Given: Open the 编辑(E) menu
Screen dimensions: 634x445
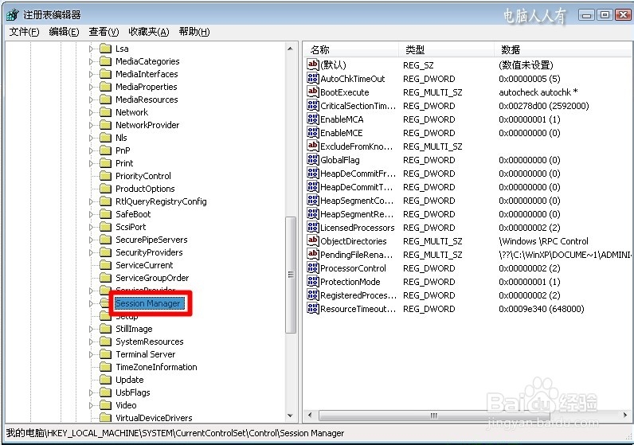Looking at the screenshot, I should click(x=64, y=32).
